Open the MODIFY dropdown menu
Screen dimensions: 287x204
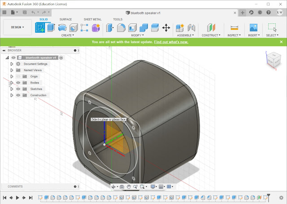tap(137, 35)
